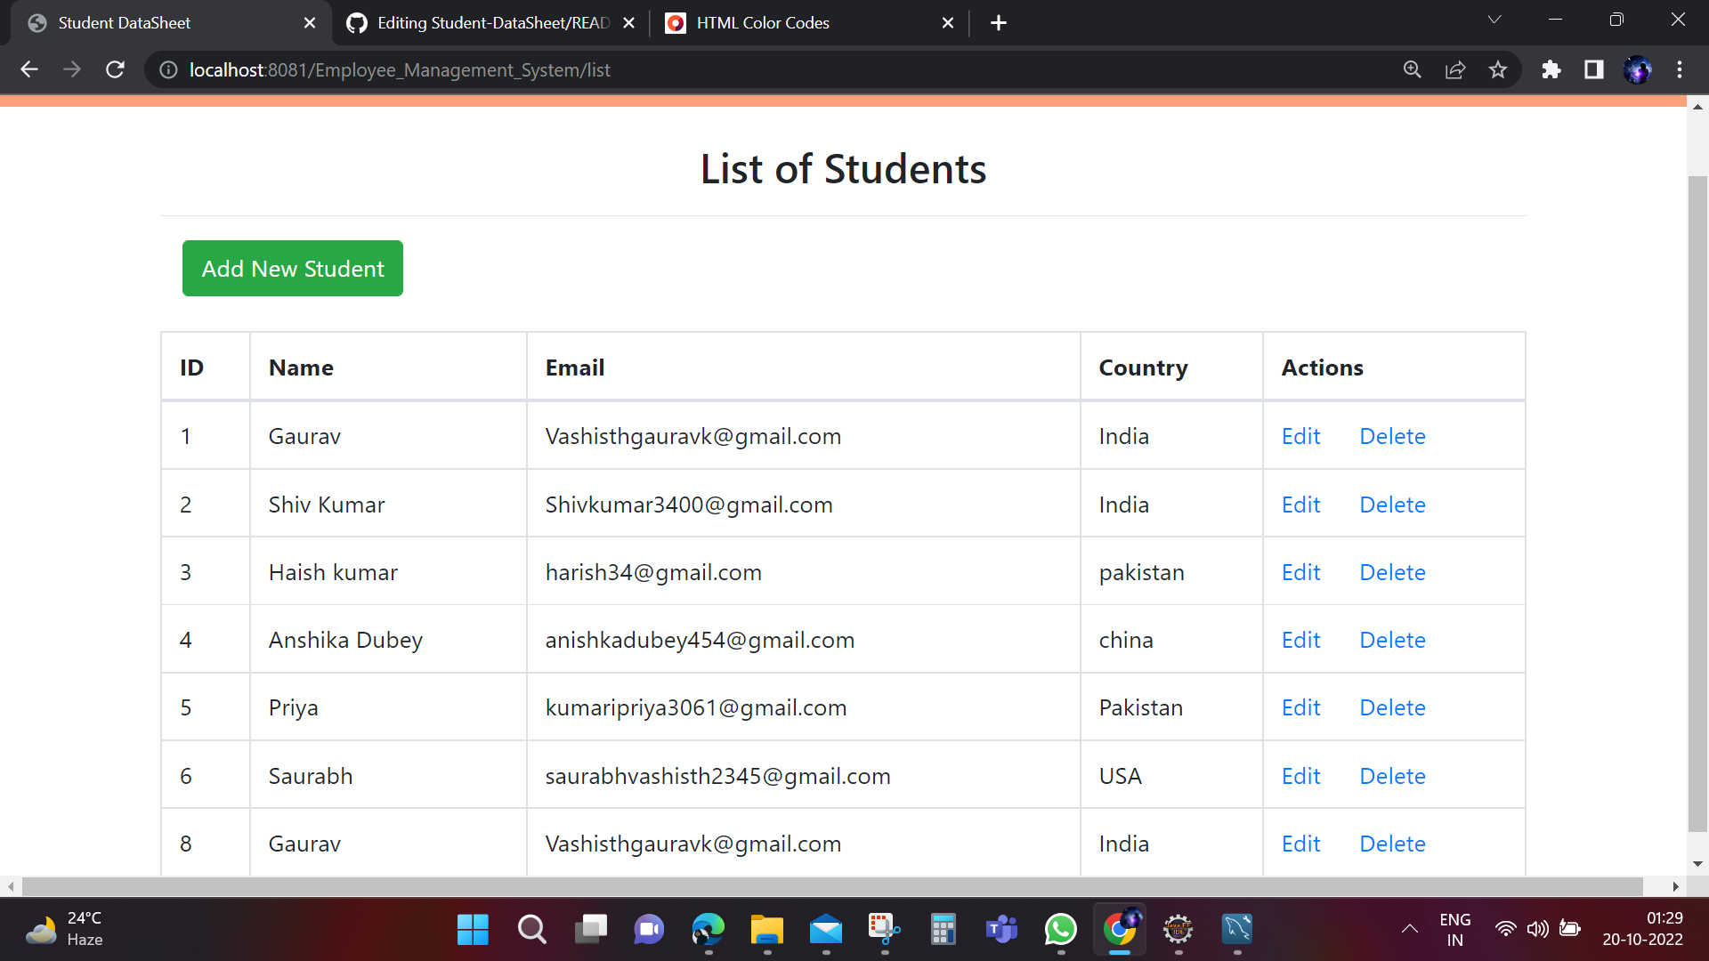Open the share this page icon
The width and height of the screenshot is (1709, 961).
pos(1454,69)
